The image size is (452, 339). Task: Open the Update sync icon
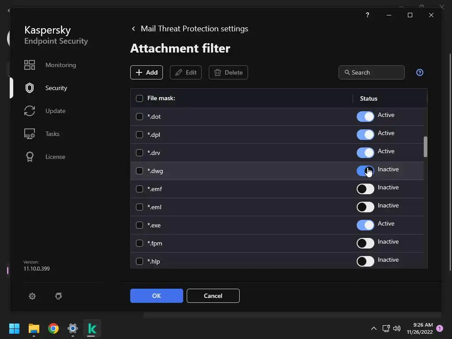(x=30, y=111)
